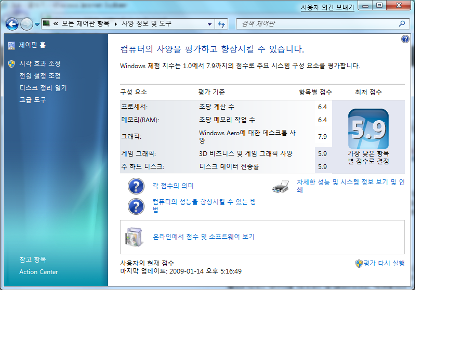This screenshot has width=475, height=364.
Task: Click the 7.9 graphics subscore
Action: click(322, 137)
